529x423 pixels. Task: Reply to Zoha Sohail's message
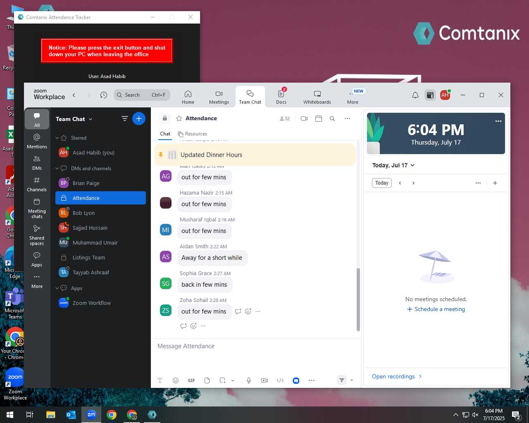click(x=238, y=311)
